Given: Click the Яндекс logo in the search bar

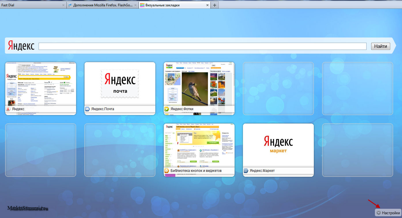Looking at the screenshot, I should (x=21, y=46).
